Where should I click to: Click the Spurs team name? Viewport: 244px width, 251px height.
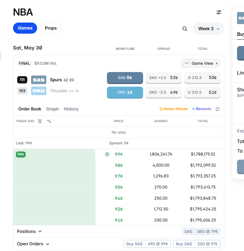(56, 80)
